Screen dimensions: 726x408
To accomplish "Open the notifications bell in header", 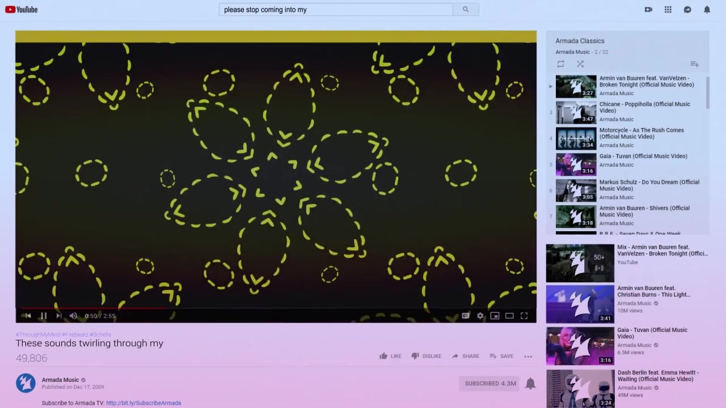I will (x=707, y=10).
